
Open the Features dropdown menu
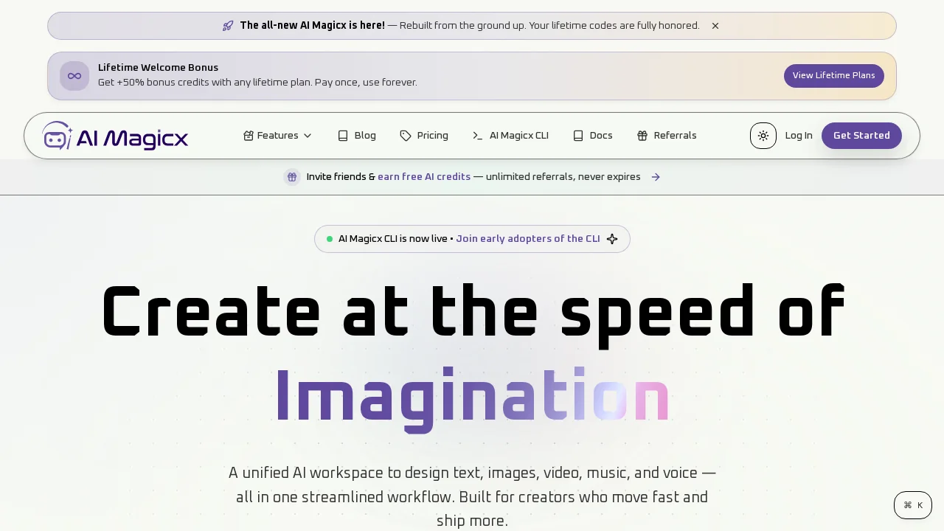click(x=277, y=136)
